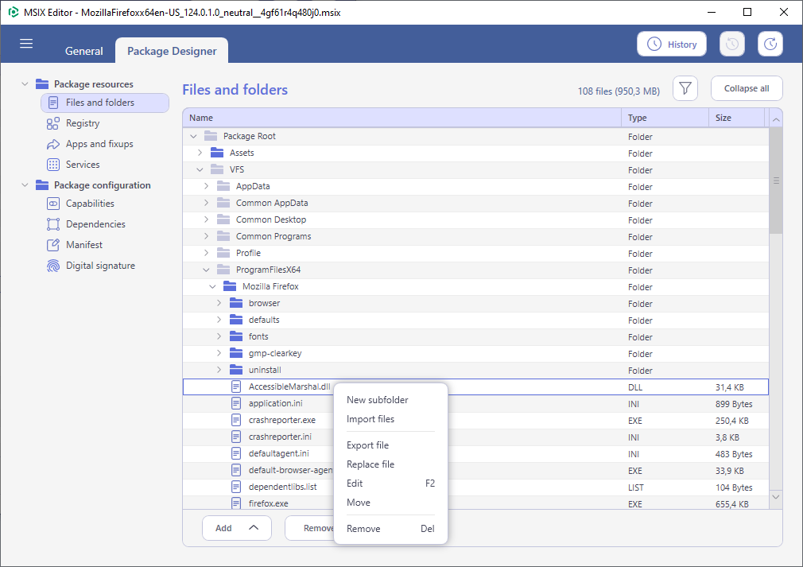Click the scrollbar up arrow

(776, 120)
